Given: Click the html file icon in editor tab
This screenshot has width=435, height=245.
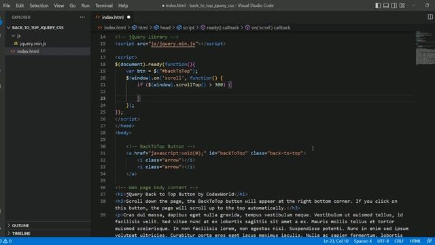Looking at the screenshot, I should click(98, 17).
